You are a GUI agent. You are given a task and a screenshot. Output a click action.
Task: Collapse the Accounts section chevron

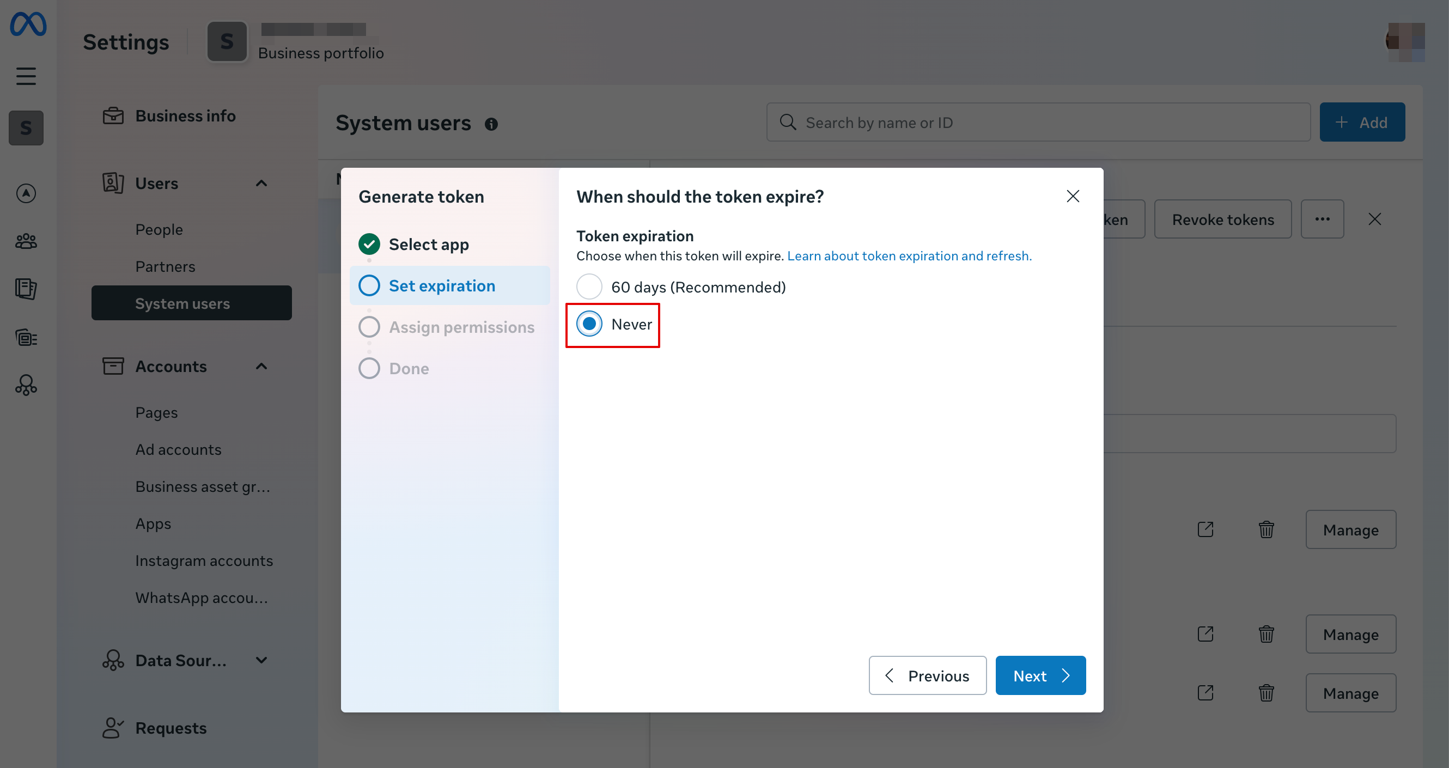pyautogui.click(x=261, y=366)
